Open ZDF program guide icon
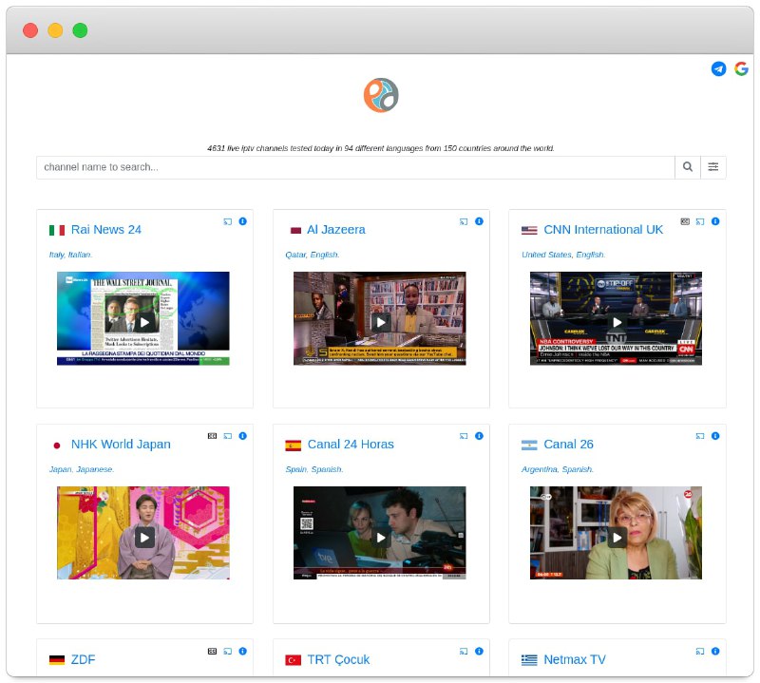 212,651
